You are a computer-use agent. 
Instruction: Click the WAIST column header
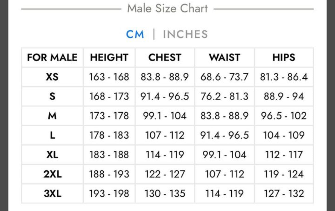tap(224, 57)
